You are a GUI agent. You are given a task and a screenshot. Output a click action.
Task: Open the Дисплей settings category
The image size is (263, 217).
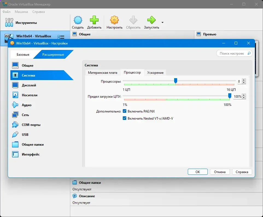click(42, 85)
